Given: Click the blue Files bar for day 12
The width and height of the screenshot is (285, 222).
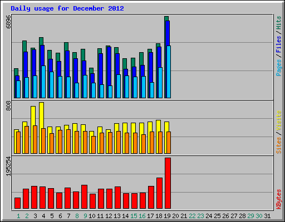Looking at the screenshot, I should 109,66.
